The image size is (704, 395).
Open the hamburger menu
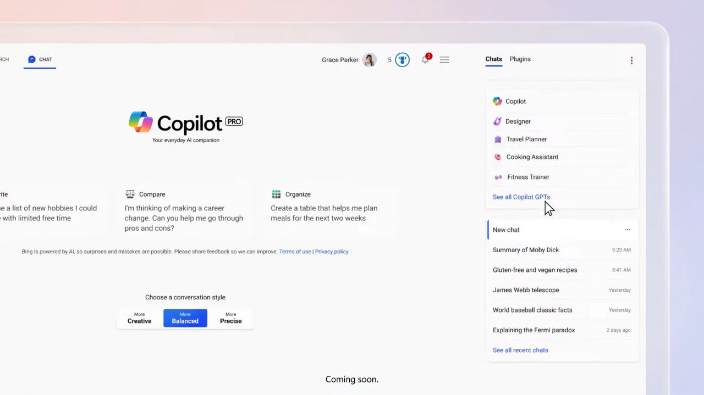click(444, 59)
